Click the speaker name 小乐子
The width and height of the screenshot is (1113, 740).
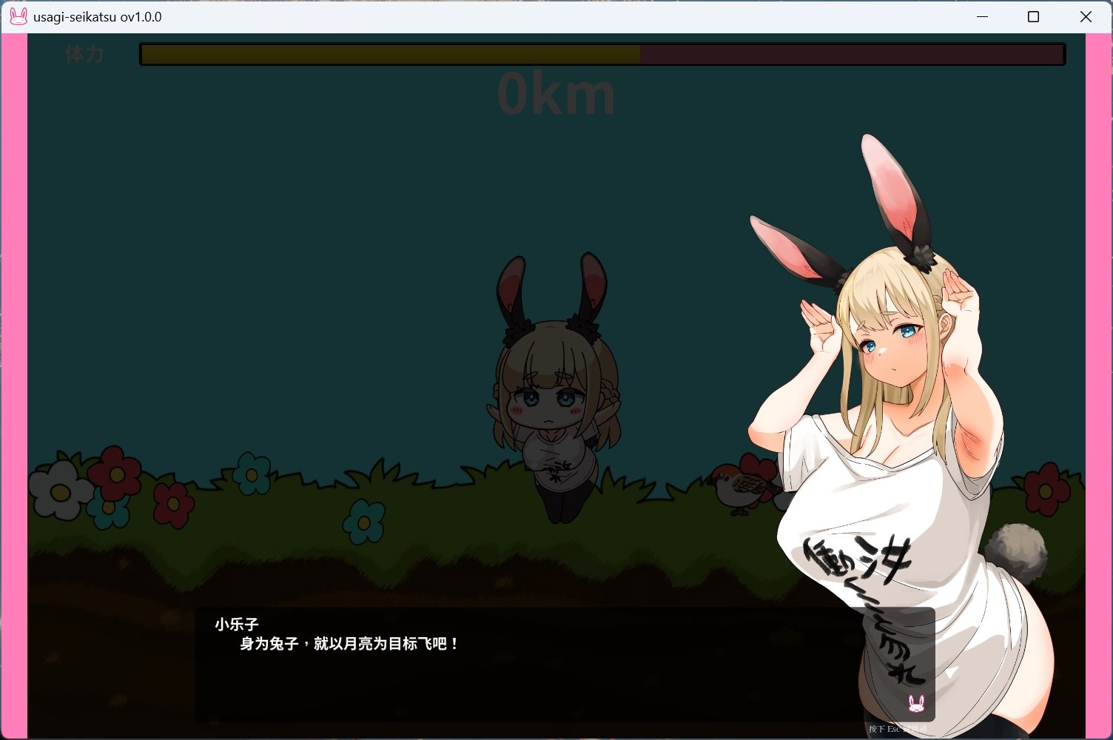tap(237, 624)
